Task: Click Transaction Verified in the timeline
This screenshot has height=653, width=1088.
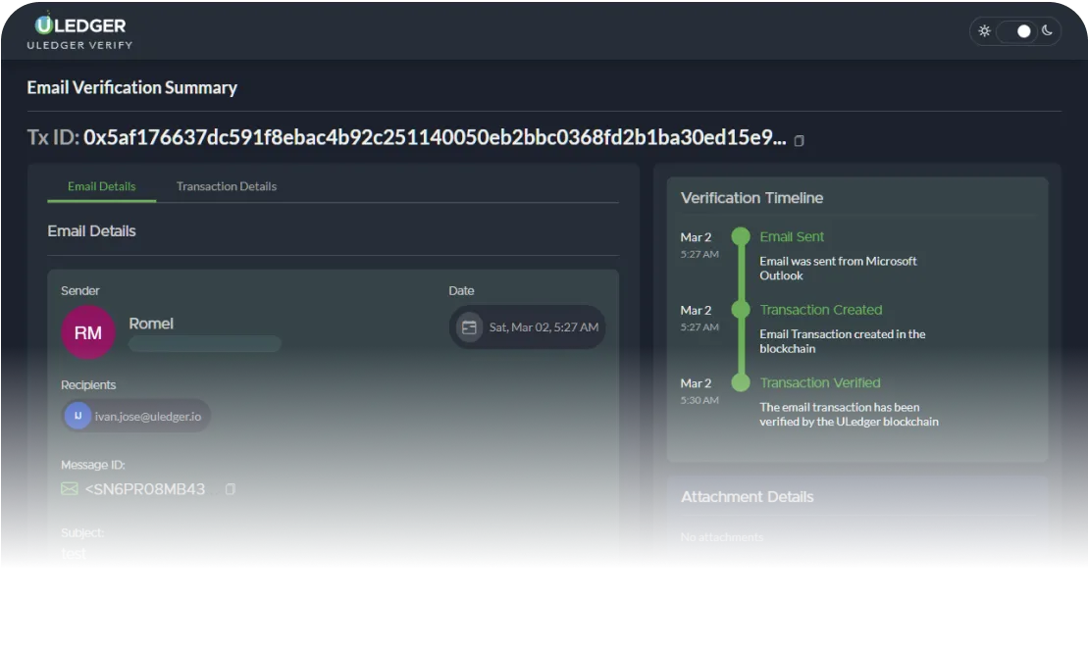Action: [820, 382]
